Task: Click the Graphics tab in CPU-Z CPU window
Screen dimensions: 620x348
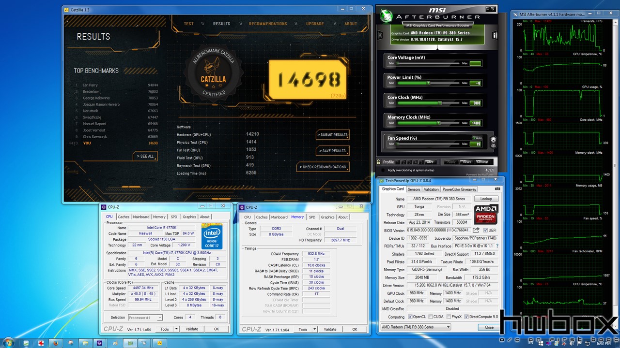Action: (x=189, y=217)
